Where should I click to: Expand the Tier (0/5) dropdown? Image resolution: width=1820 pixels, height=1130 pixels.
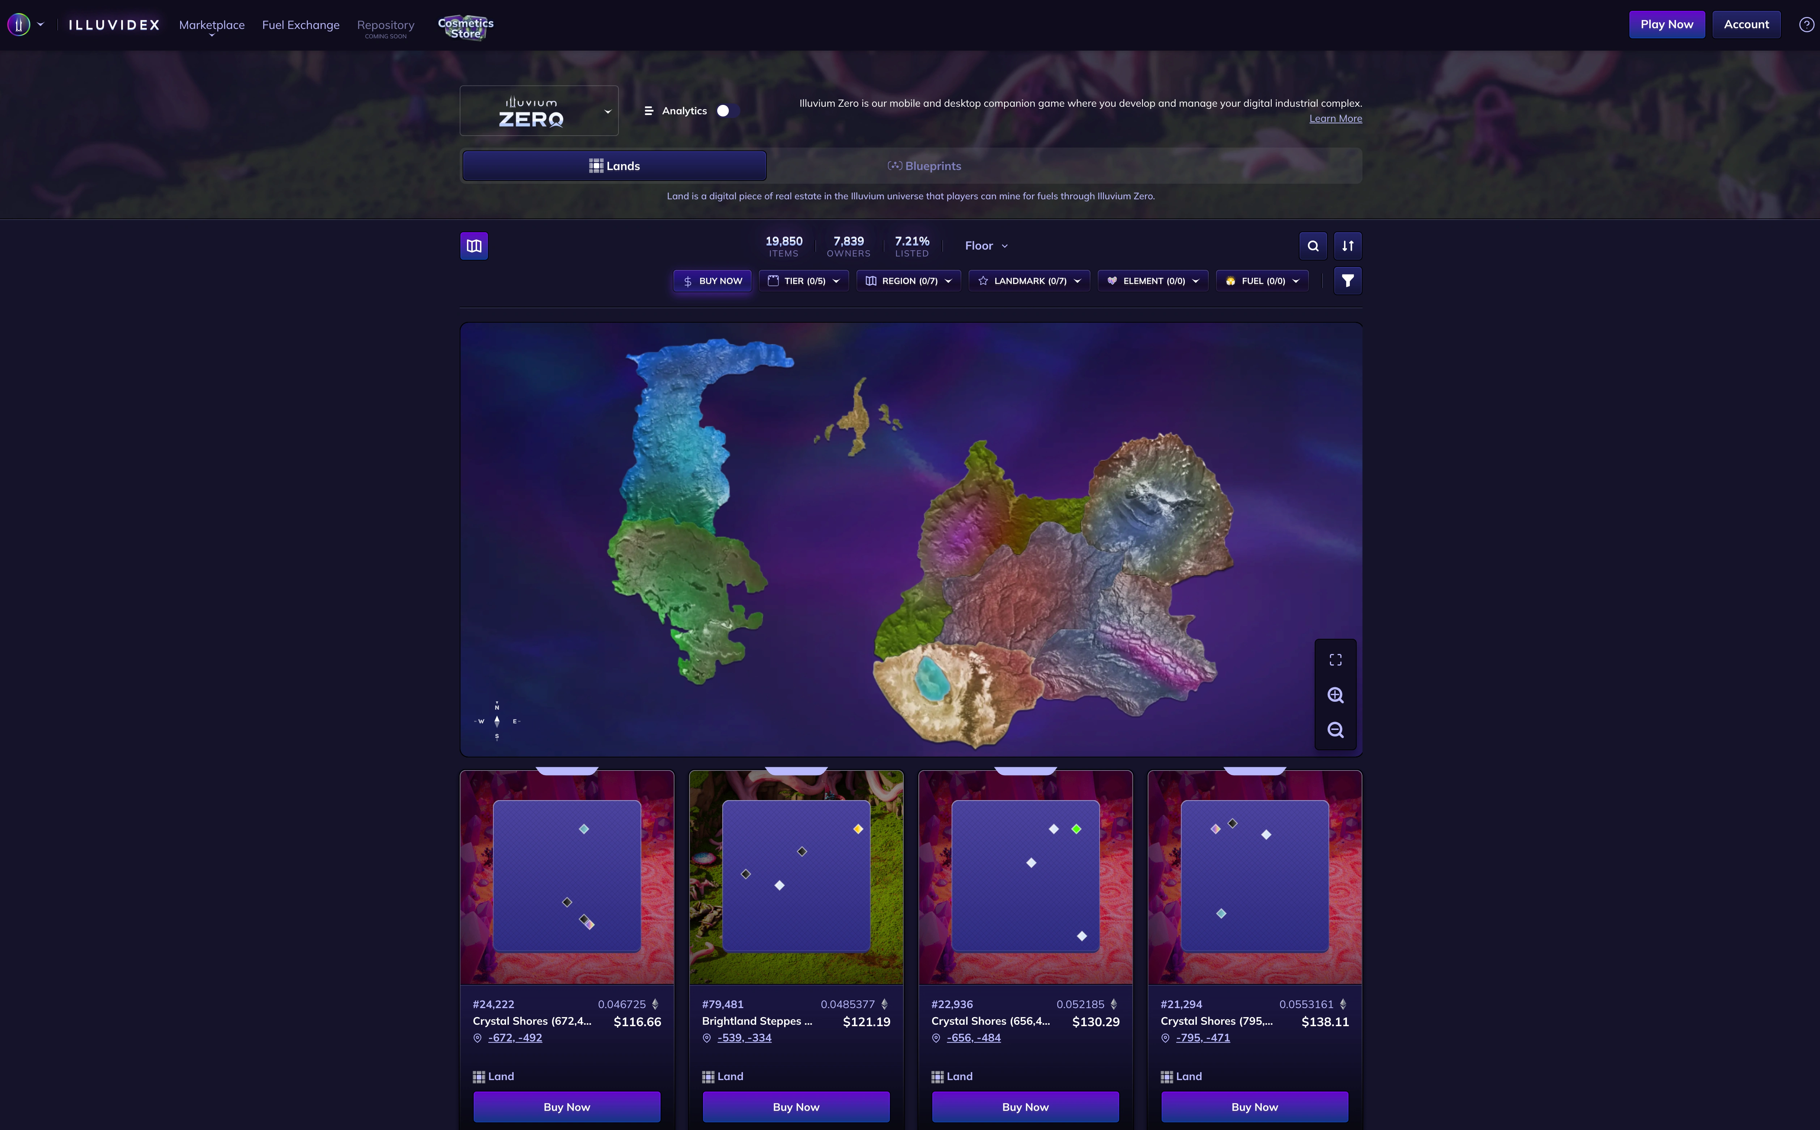803,281
